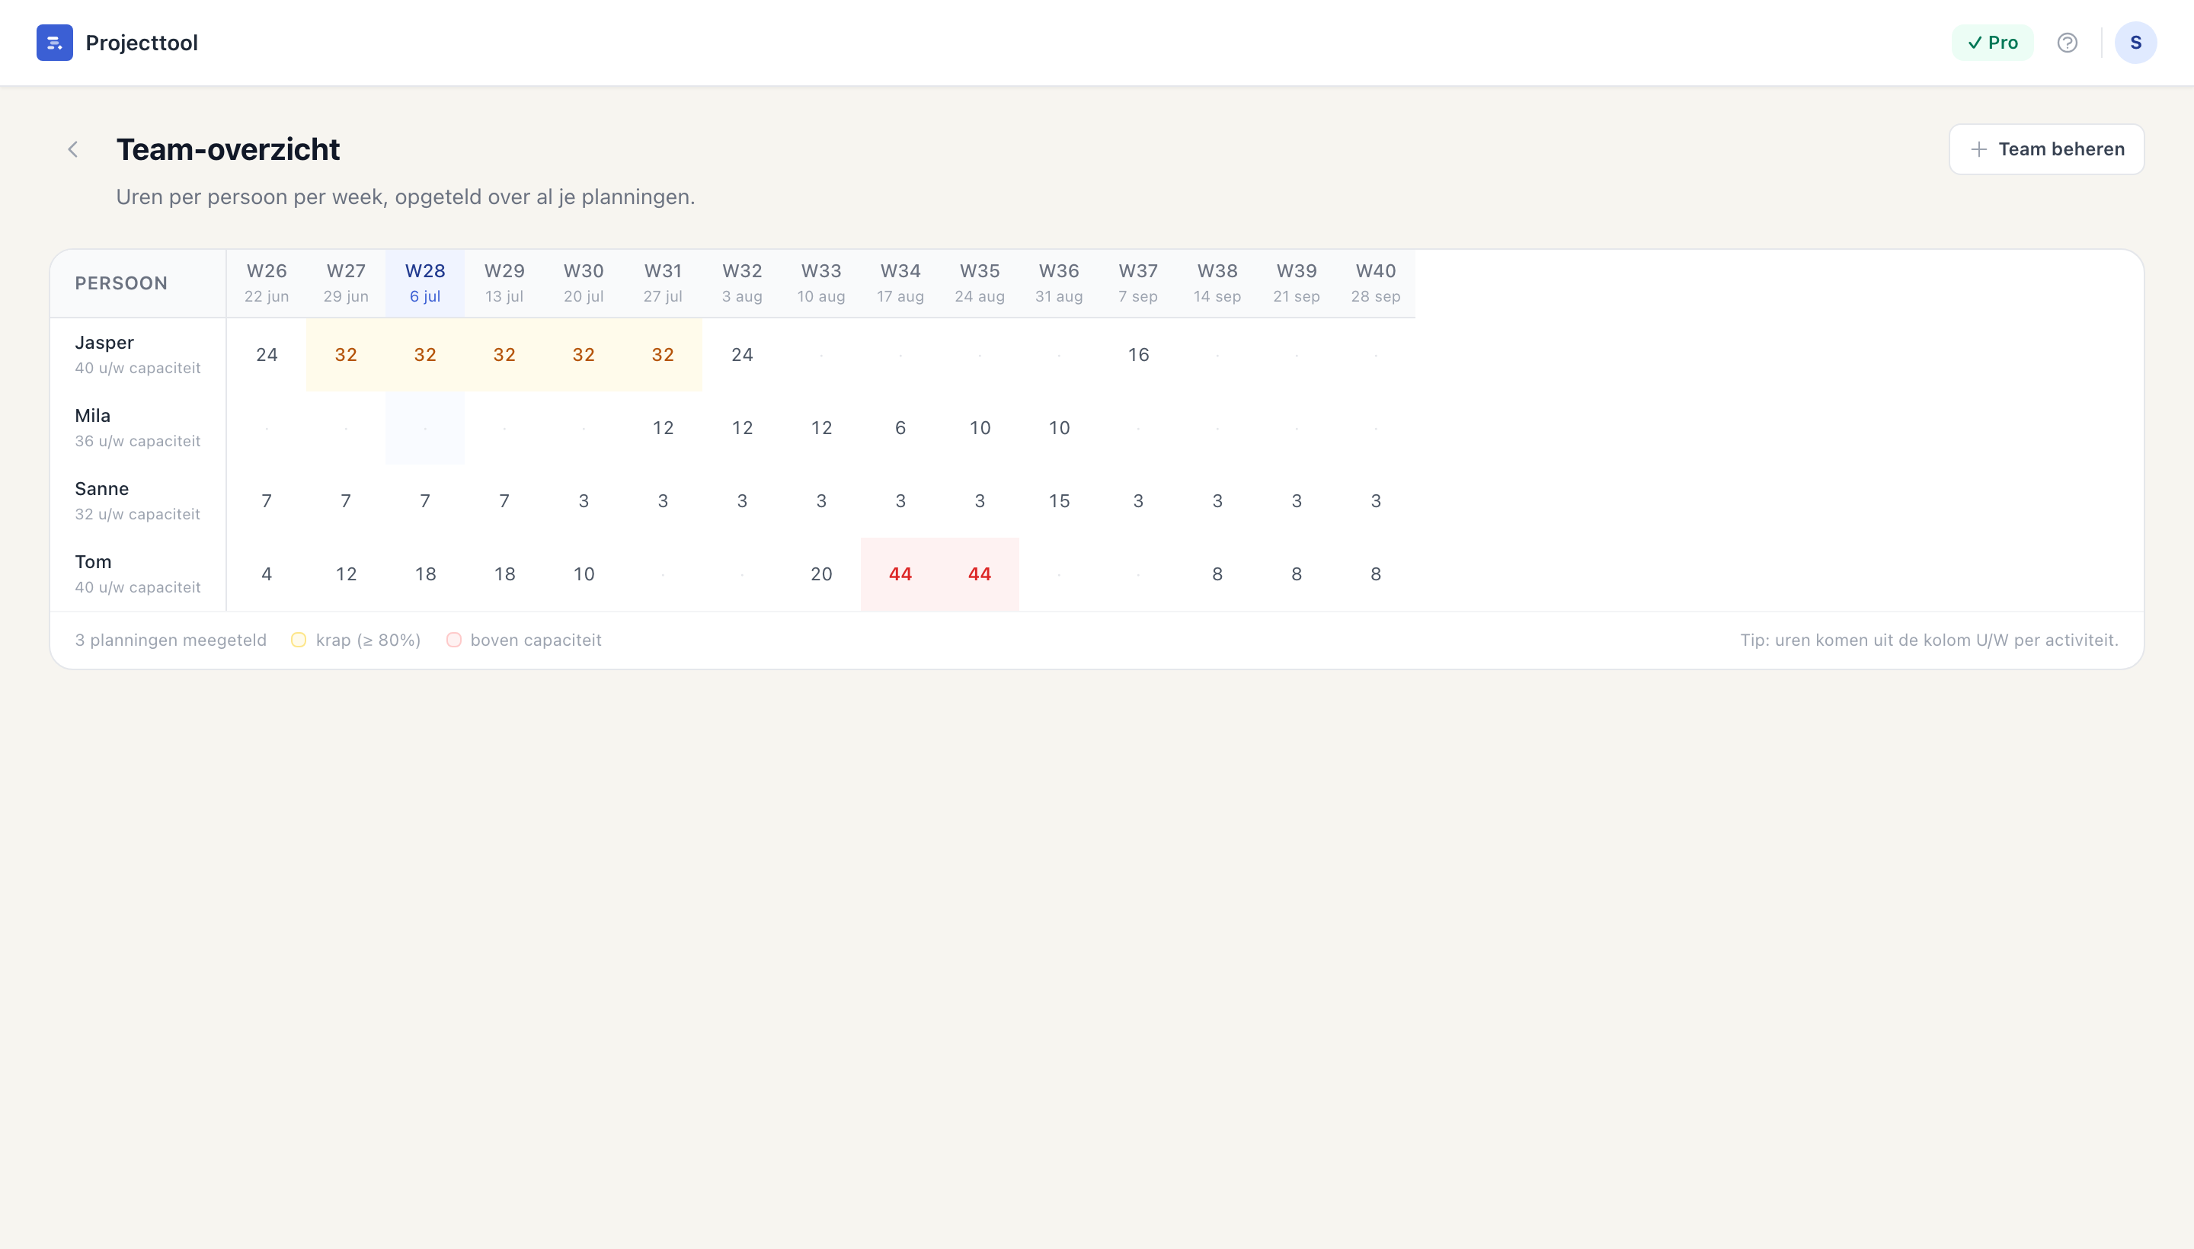Click Tom's 12 hours in W27
The width and height of the screenshot is (2194, 1249).
point(346,574)
